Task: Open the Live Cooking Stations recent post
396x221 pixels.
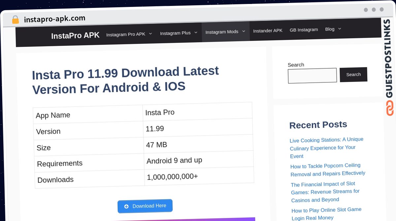Action: (326, 148)
